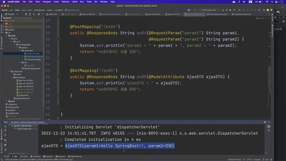Image resolution: width=286 pixels, height=161 pixels.
Task: Toggle code fold marker on line 33
Action: tap(59, 58)
